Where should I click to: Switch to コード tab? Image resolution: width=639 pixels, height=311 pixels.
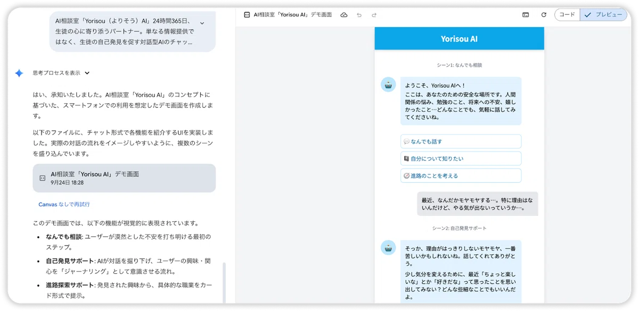567,15
